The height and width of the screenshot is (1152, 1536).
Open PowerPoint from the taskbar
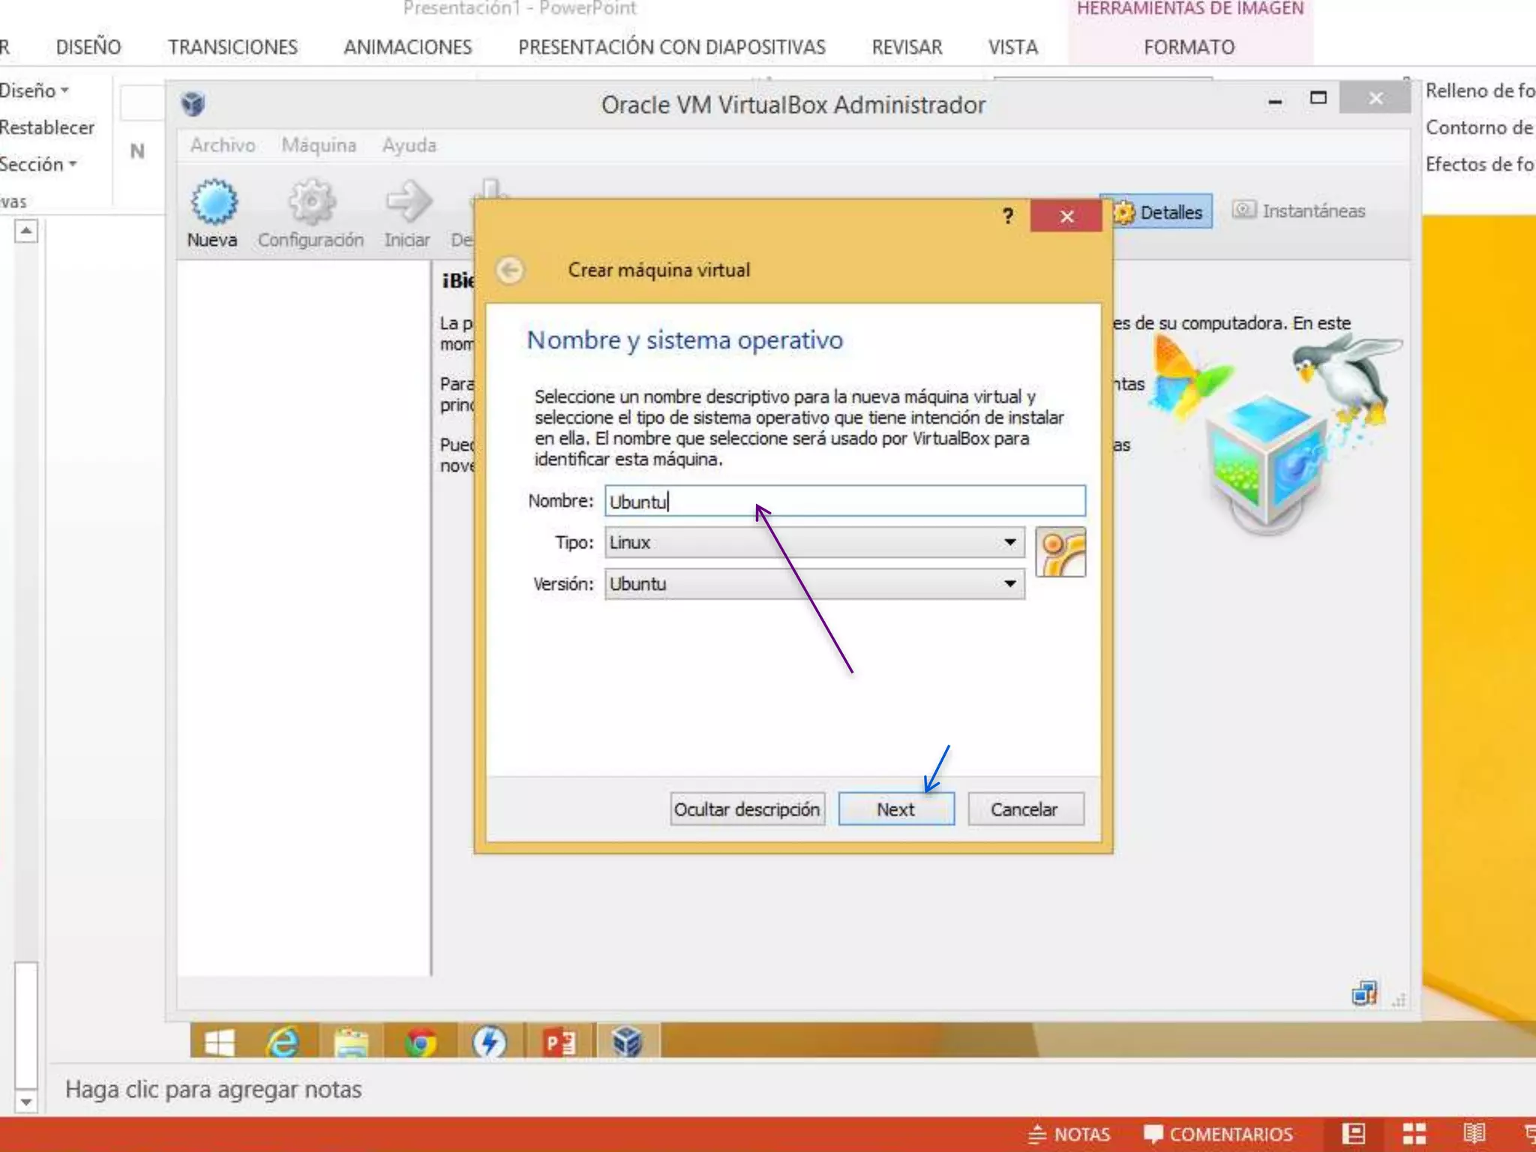pos(559,1042)
